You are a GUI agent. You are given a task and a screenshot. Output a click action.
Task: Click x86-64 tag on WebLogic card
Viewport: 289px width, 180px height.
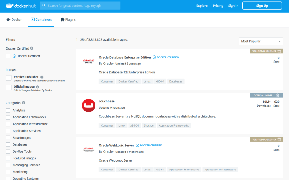160,170
